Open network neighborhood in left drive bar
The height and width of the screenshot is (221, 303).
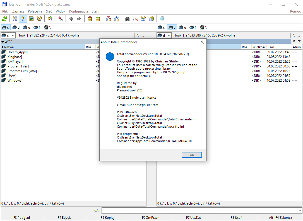click(x=47, y=27)
